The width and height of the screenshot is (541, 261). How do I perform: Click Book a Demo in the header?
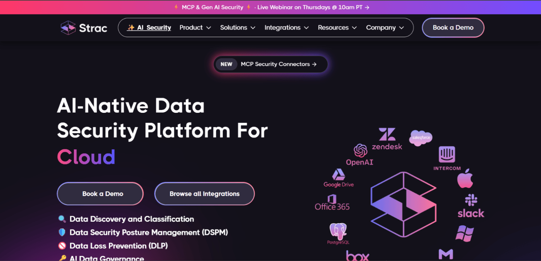pyautogui.click(x=453, y=27)
